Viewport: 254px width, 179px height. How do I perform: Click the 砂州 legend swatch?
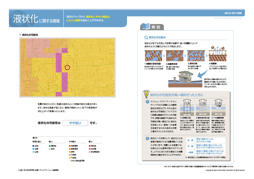click(70, 152)
